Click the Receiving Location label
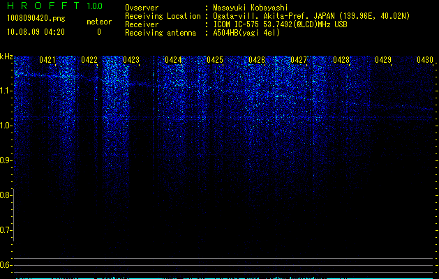 [163, 16]
